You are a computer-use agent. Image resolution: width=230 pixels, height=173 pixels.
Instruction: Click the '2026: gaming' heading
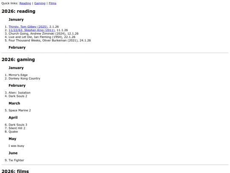(18, 59)
